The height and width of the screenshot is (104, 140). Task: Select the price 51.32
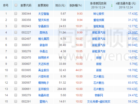click(62, 83)
